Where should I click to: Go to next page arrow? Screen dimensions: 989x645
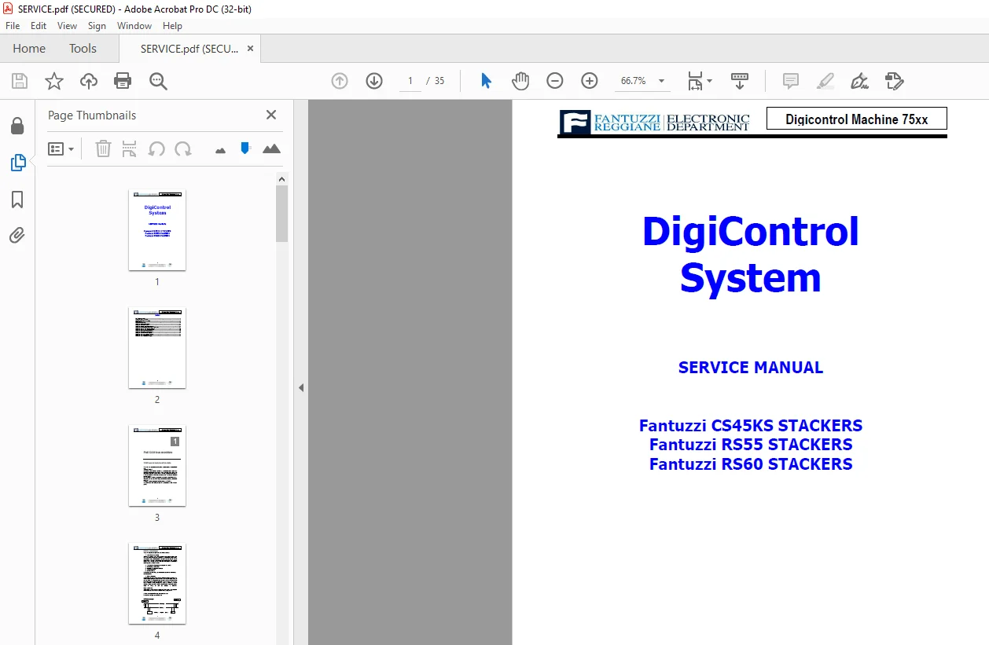click(x=374, y=81)
